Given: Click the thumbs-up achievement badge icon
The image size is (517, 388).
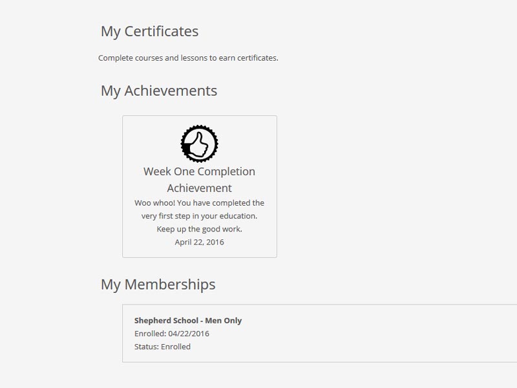Looking at the screenshot, I should [199, 144].
